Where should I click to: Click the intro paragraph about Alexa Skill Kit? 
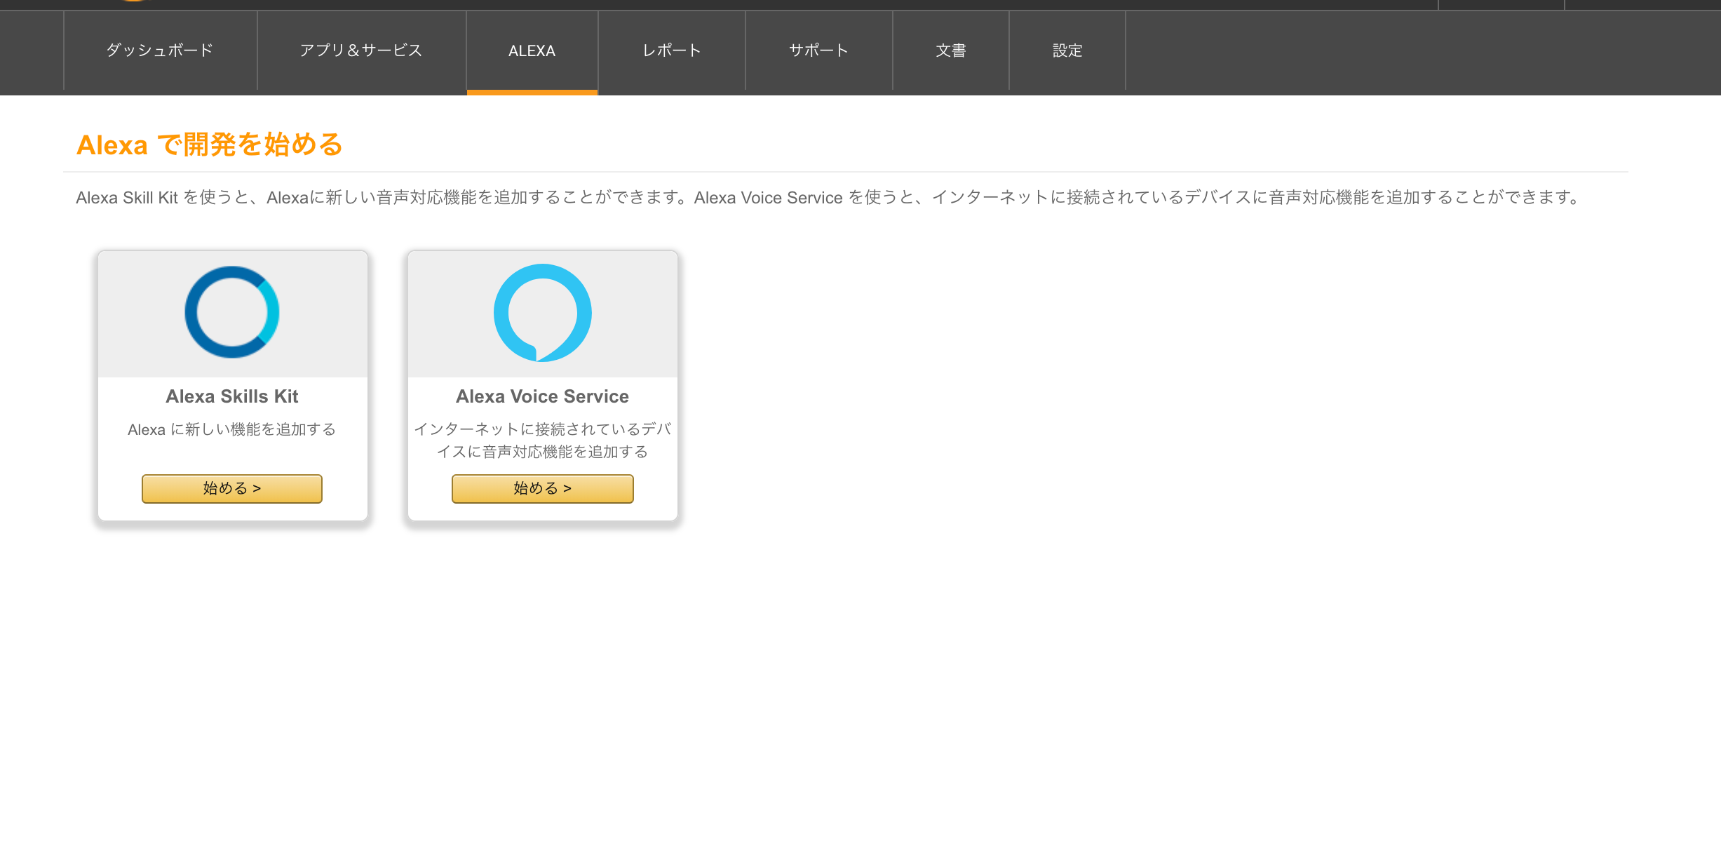pyautogui.click(x=828, y=198)
